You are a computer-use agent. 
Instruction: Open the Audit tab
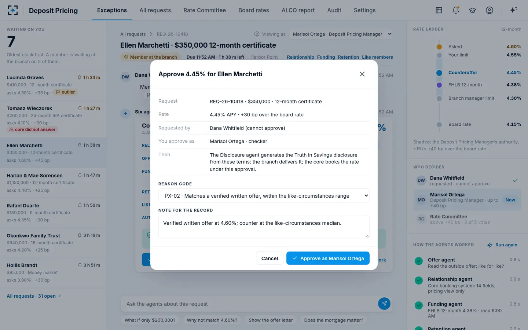334,10
